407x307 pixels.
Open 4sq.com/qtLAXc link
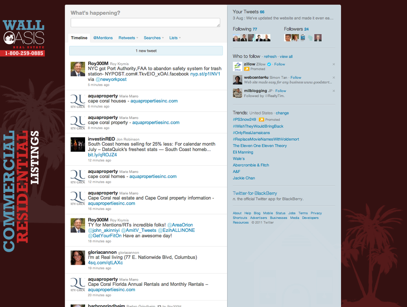click(x=105, y=263)
